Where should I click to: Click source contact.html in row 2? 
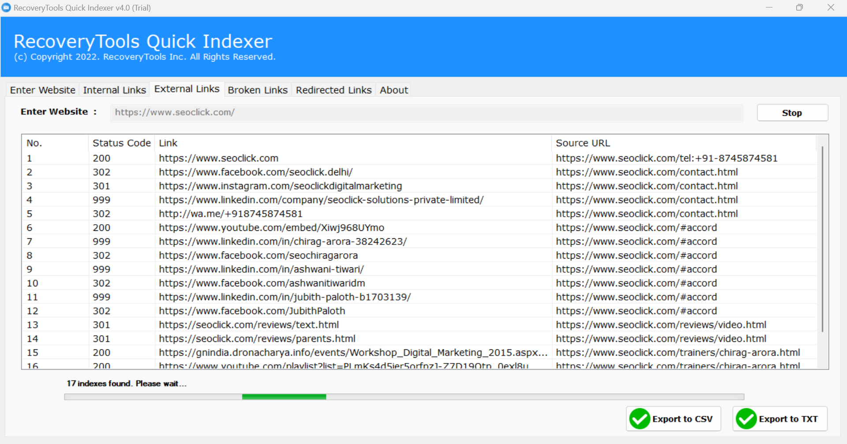(647, 172)
